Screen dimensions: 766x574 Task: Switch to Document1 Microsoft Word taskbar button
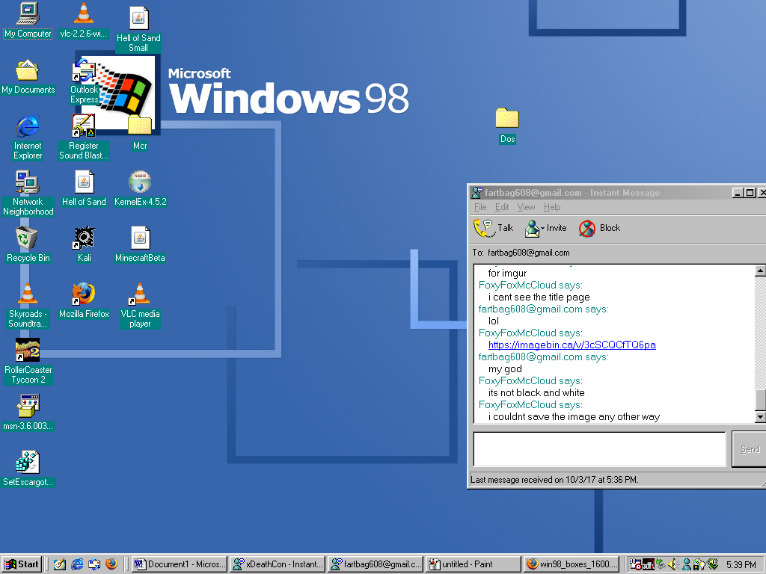[x=180, y=564]
